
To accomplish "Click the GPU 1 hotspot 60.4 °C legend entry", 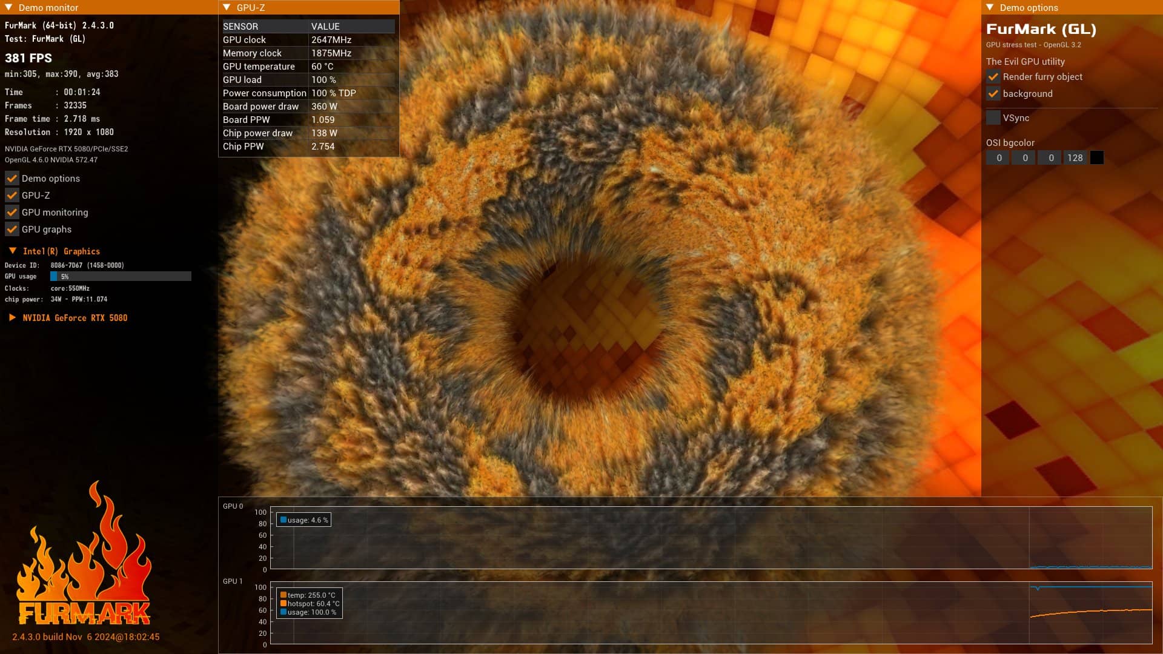I will 310,604.
